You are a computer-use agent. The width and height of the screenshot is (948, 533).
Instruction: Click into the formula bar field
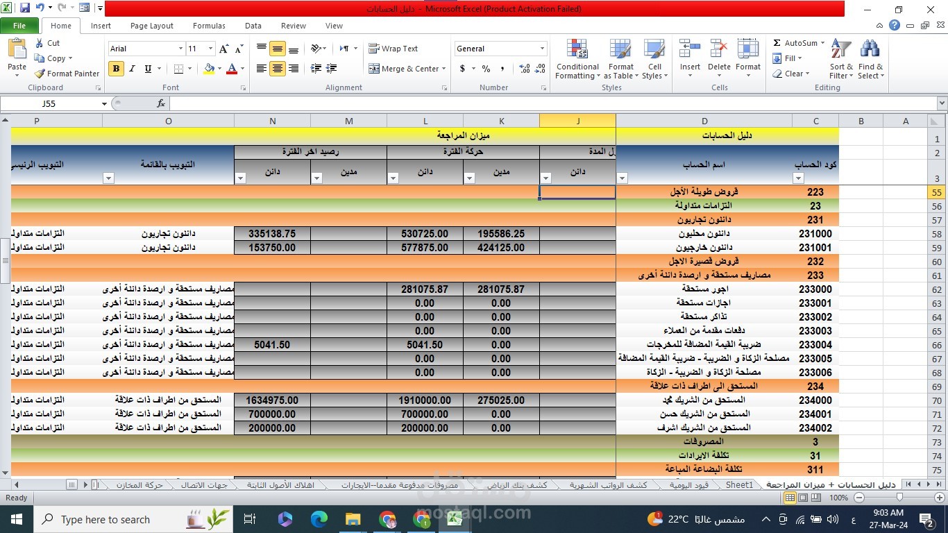[x=552, y=103]
